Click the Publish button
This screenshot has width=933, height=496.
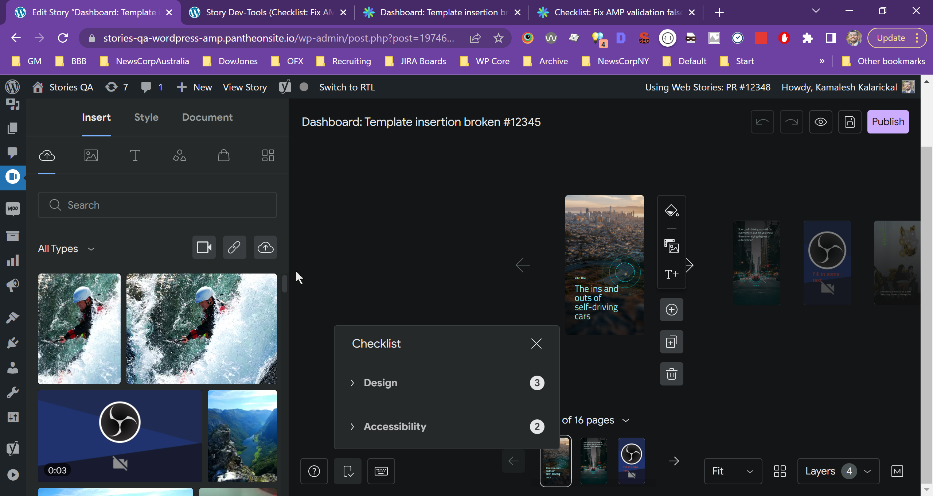(888, 122)
